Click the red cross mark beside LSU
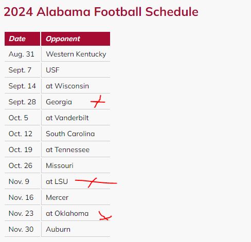Viewport: 251px width, 242px height. click(96, 182)
